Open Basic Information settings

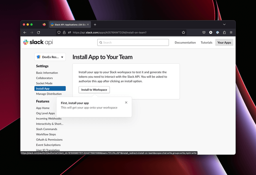[47, 73]
